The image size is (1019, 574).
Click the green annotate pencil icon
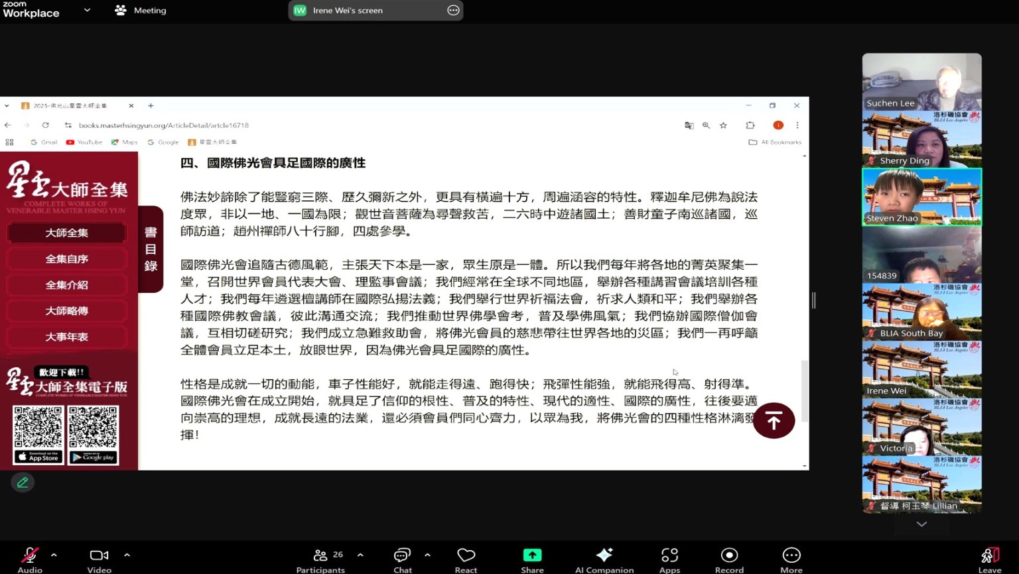23,483
